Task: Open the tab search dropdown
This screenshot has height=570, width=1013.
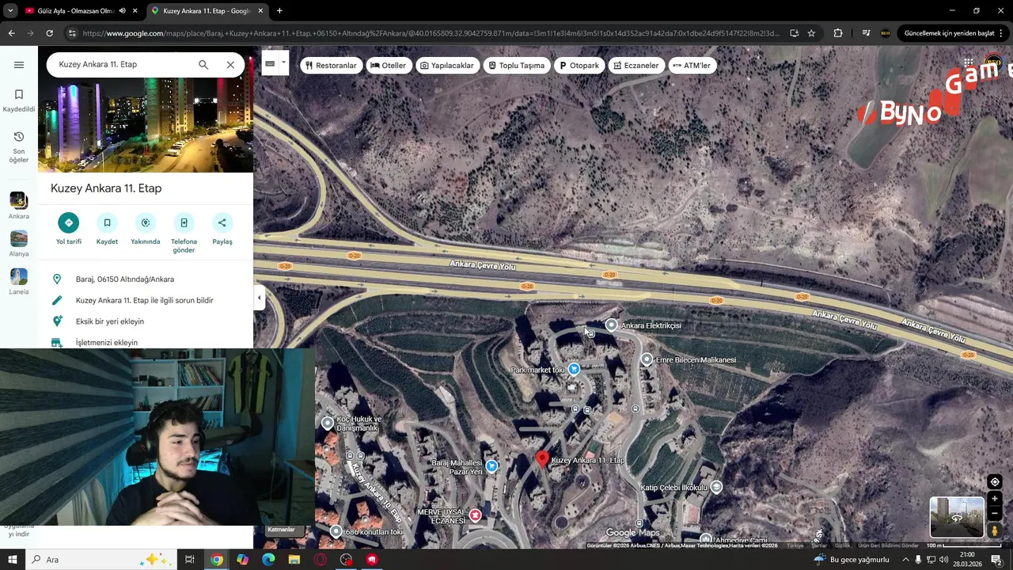Action: [x=10, y=11]
